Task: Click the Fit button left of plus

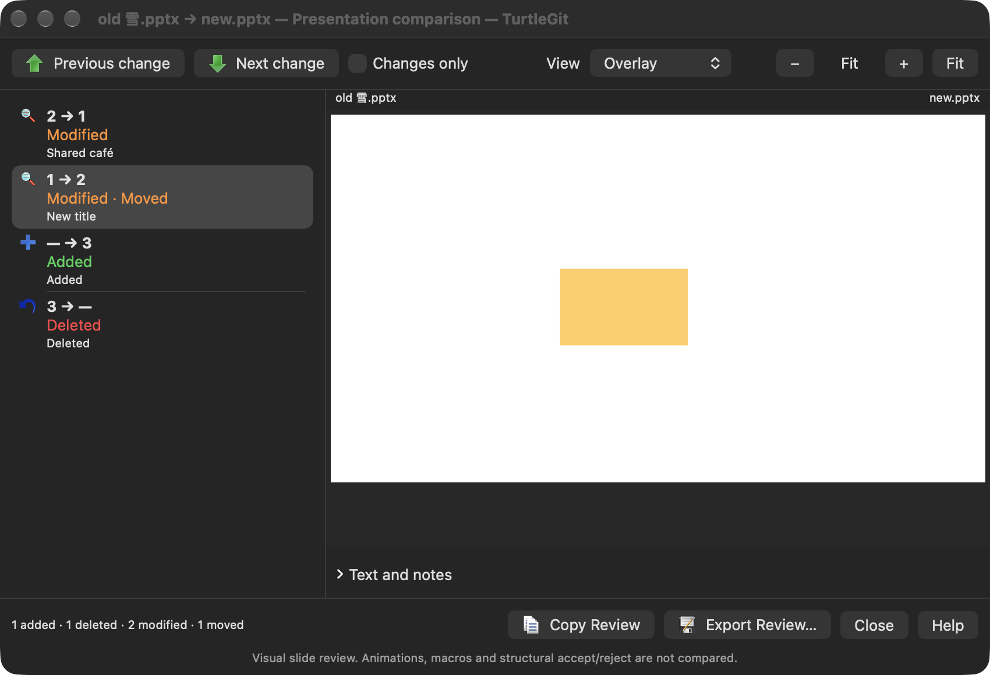Action: coord(850,63)
